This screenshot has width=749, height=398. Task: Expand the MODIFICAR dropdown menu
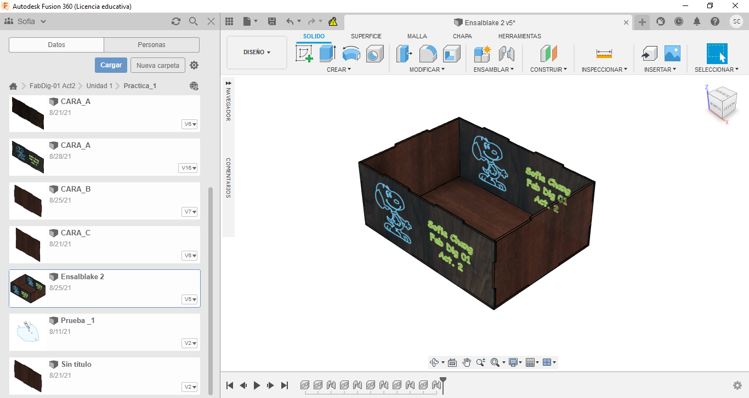427,70
